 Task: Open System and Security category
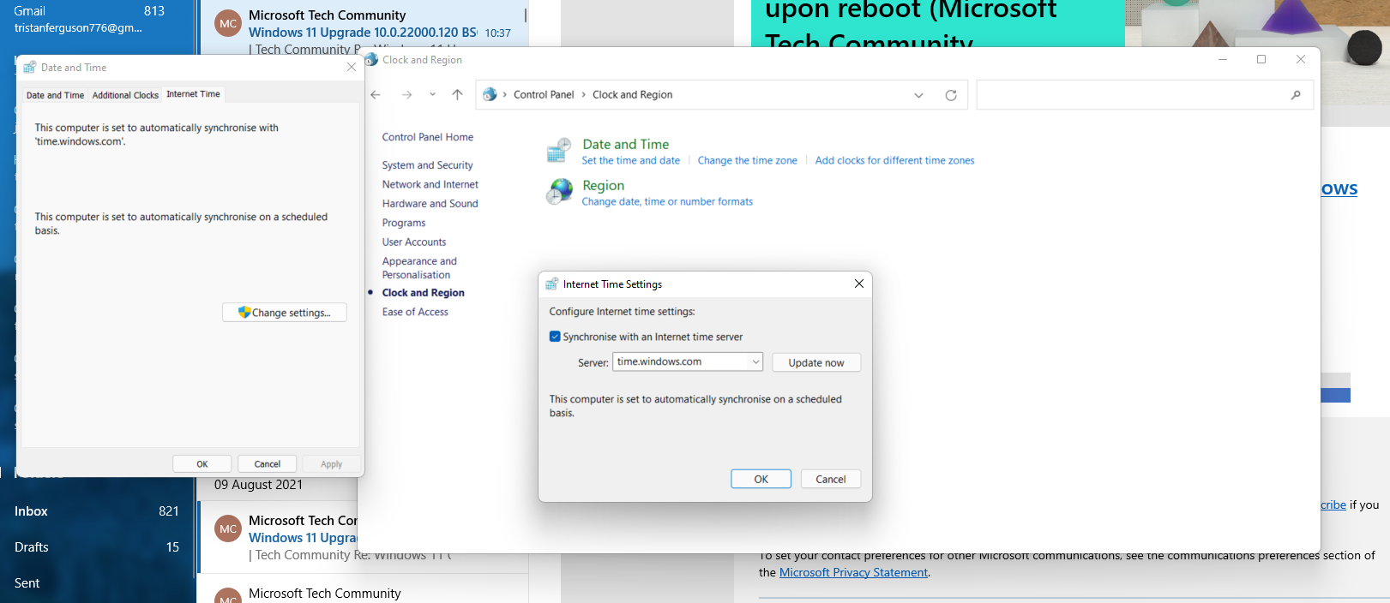pyautogui.click(x=427, y=165)
